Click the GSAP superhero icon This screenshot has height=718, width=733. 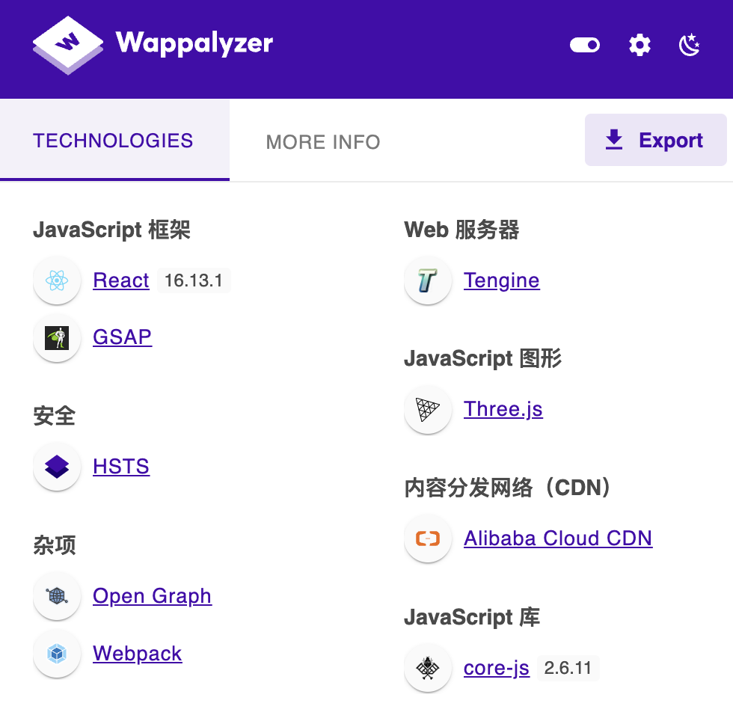[57, 338]
